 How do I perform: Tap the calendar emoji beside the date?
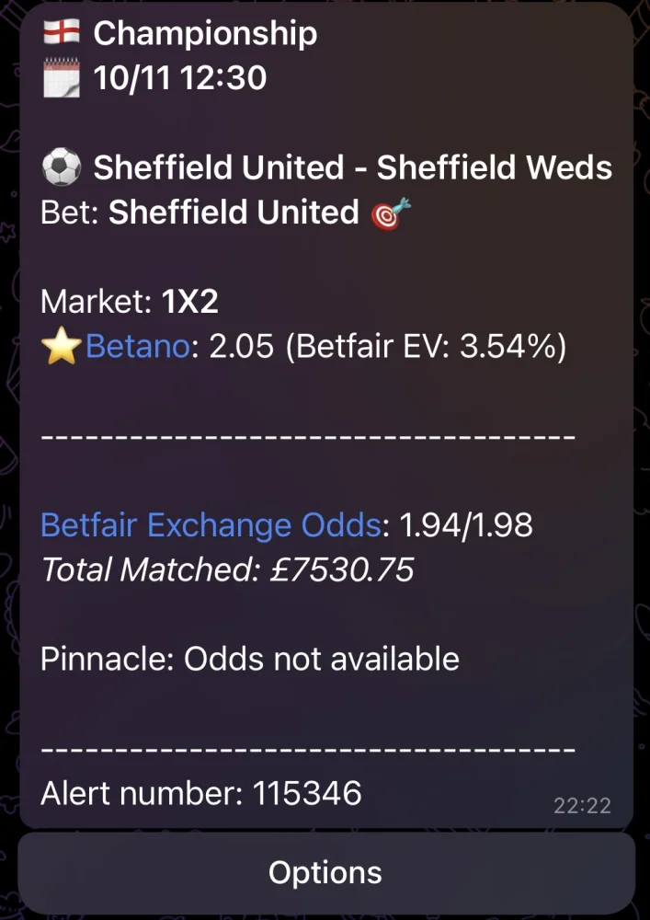tap(62, 77)
